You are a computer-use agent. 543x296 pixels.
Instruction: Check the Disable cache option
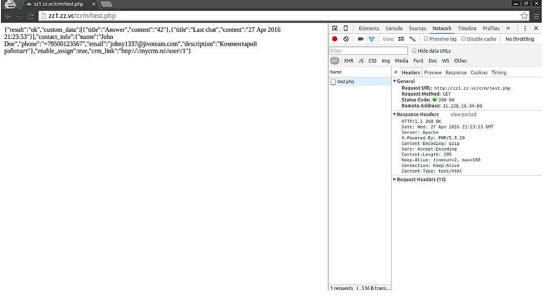463,39
